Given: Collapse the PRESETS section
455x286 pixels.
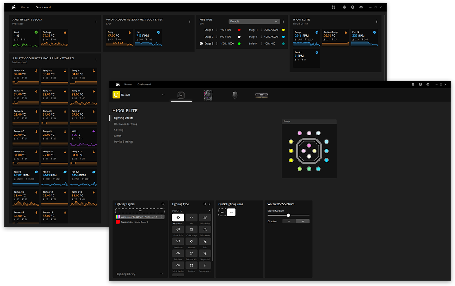Looking at the screenshot, I should [x=209, y=211].
